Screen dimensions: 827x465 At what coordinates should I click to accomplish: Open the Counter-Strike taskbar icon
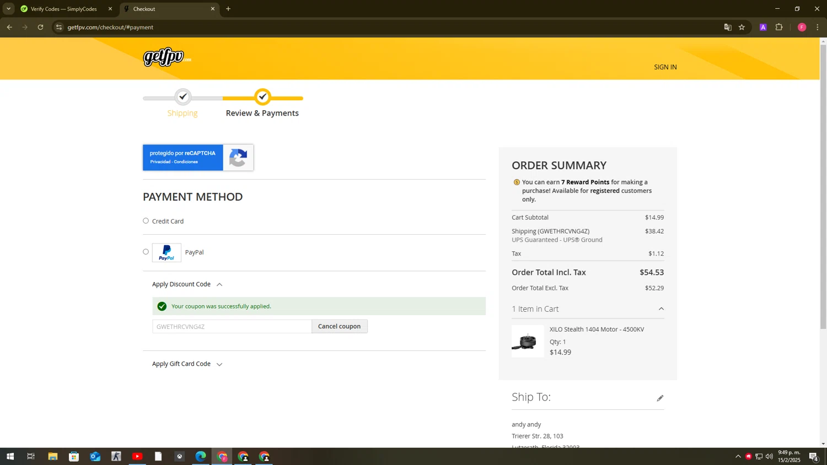(116, 456)
